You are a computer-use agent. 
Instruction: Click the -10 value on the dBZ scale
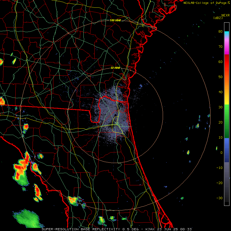tap(219, 168)
